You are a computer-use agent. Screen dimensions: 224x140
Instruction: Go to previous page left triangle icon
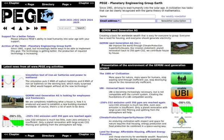(x=13, y=28)
